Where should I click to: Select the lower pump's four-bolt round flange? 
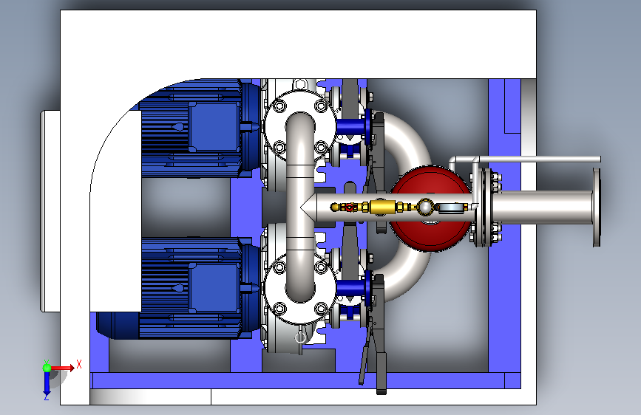272,288
